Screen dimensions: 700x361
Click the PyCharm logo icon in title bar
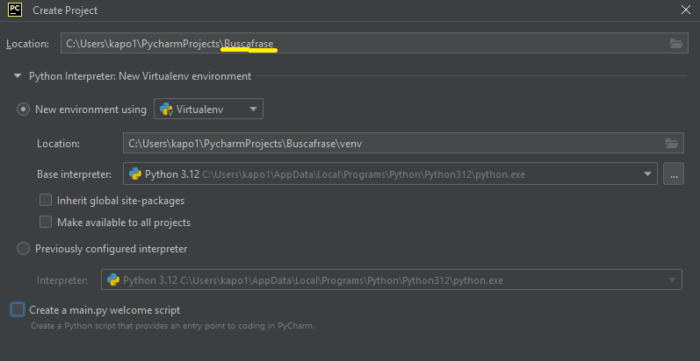(15, 10)
